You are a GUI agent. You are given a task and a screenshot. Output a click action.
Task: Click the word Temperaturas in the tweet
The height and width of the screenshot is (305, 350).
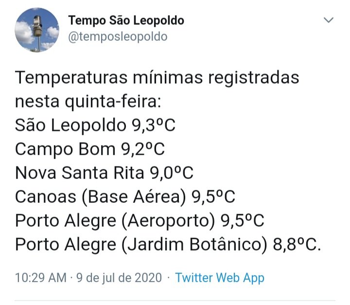71,78
